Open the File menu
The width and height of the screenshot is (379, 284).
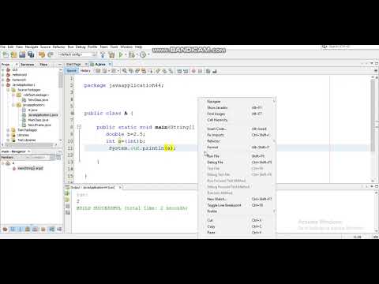2,47
